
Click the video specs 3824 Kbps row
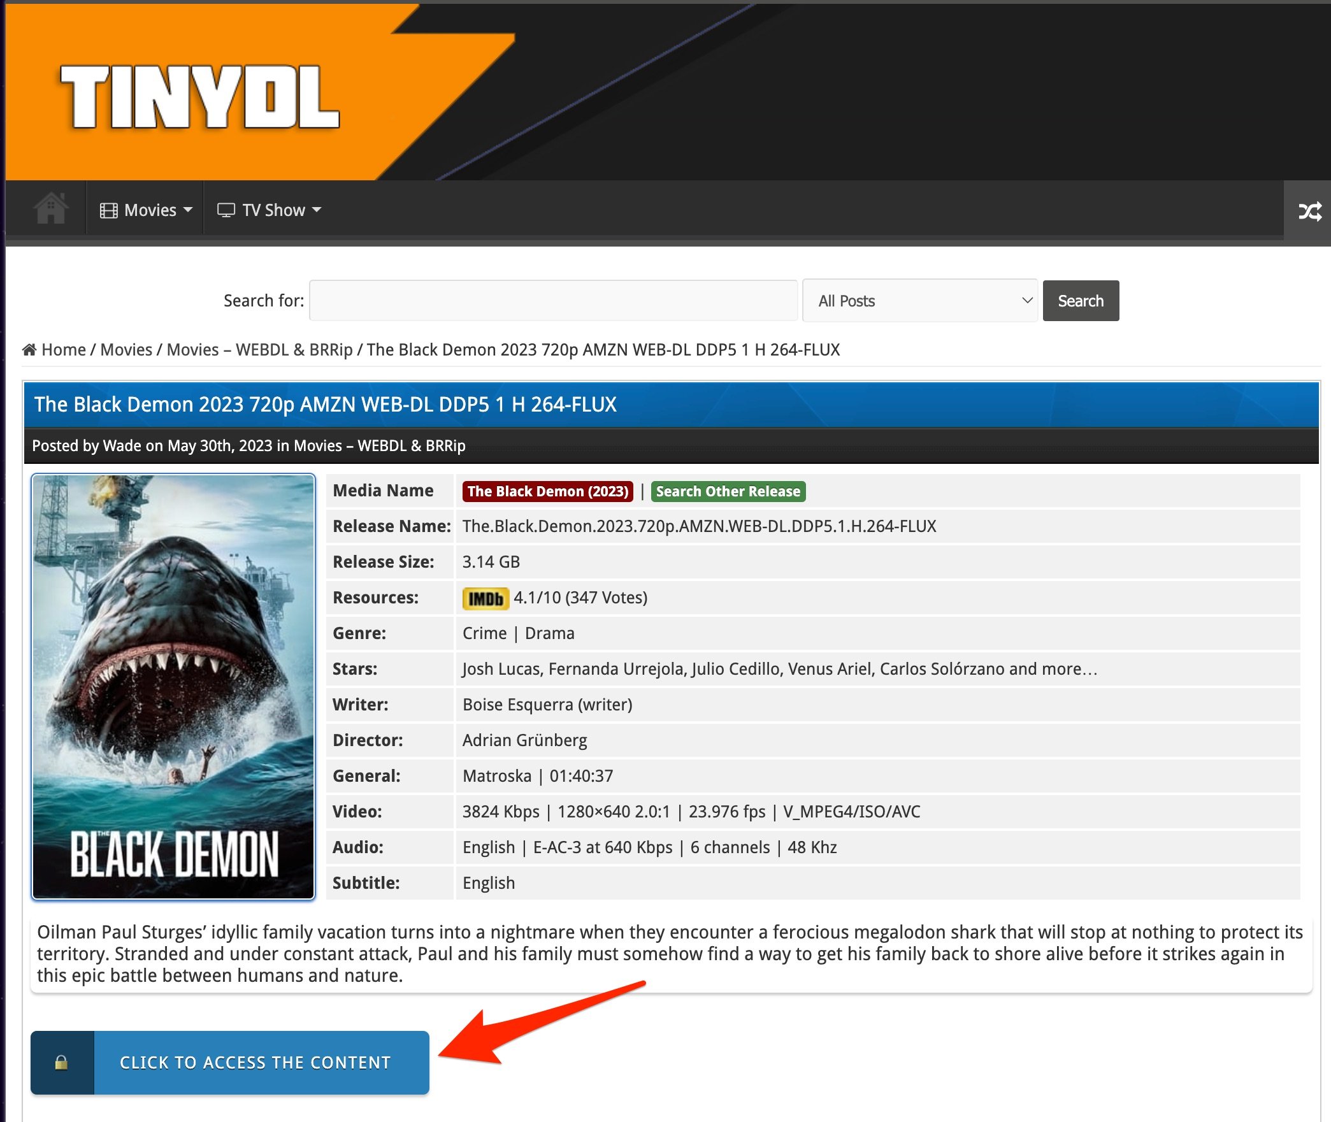click(691, 812)
